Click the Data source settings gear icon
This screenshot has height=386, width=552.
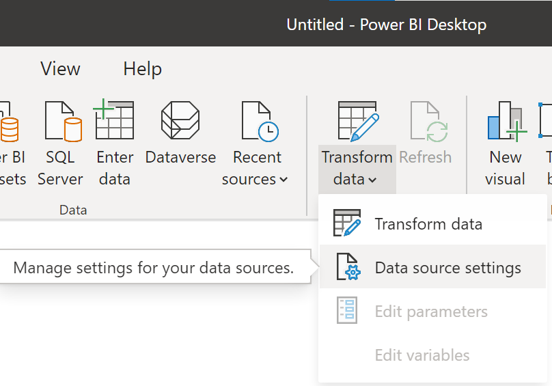348,266
